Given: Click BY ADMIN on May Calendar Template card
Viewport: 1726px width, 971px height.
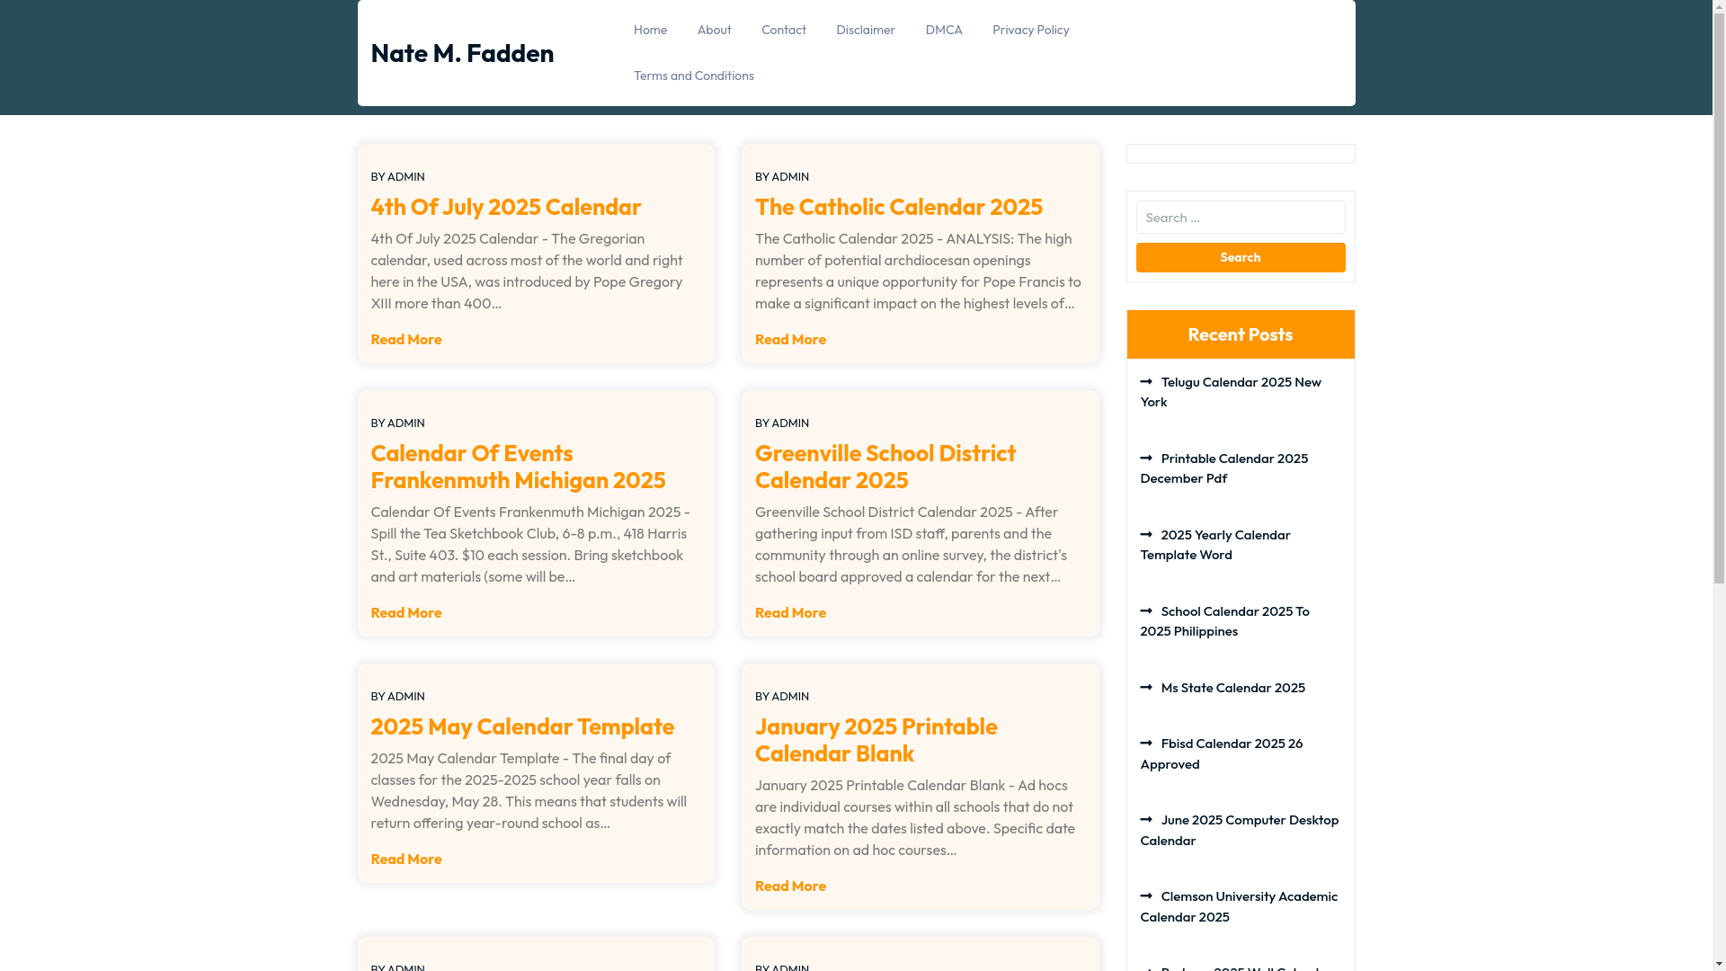Looking at the screenshot, I should coord(397,696).
